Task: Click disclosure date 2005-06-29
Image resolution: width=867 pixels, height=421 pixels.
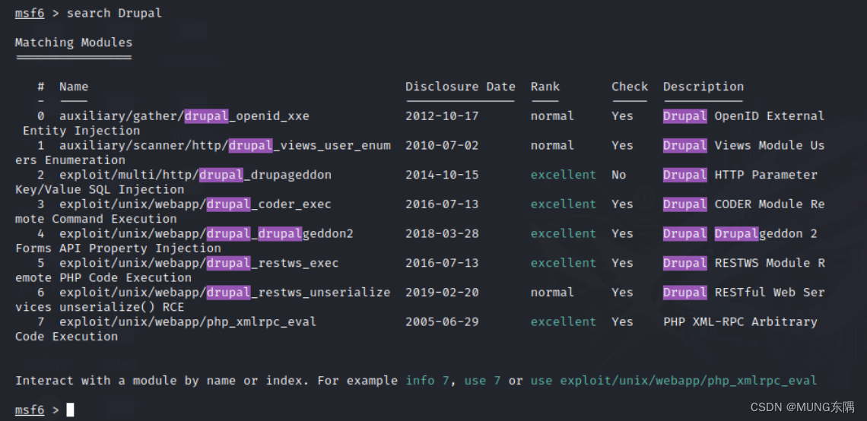Action: [442, 321]
